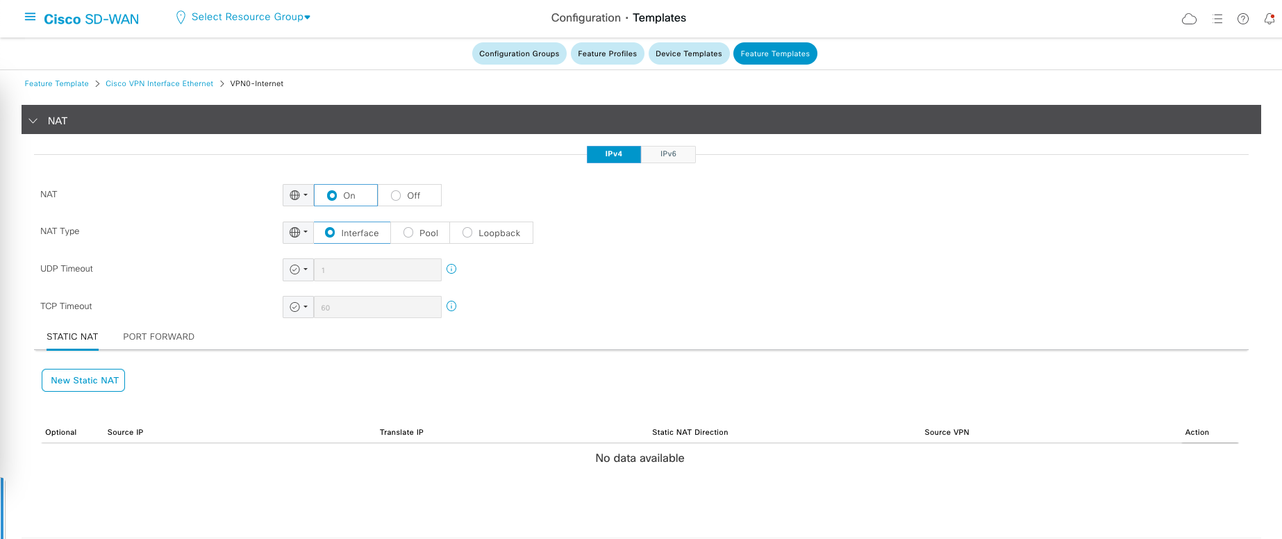Select Pool as NAT Type
Image resolution: width=1282 pixels, height=539 pixels.
point(409,233)
